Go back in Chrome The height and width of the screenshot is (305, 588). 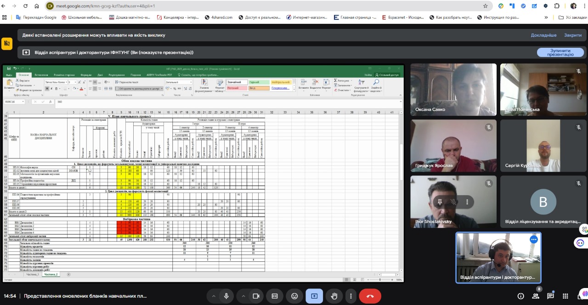(3, 6)
